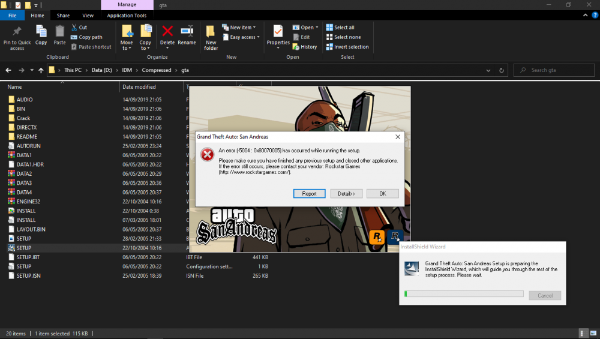Screen dimensions: 600x339
Task: Click Pin to Quick access icon
Action: (x=17, y=31)
